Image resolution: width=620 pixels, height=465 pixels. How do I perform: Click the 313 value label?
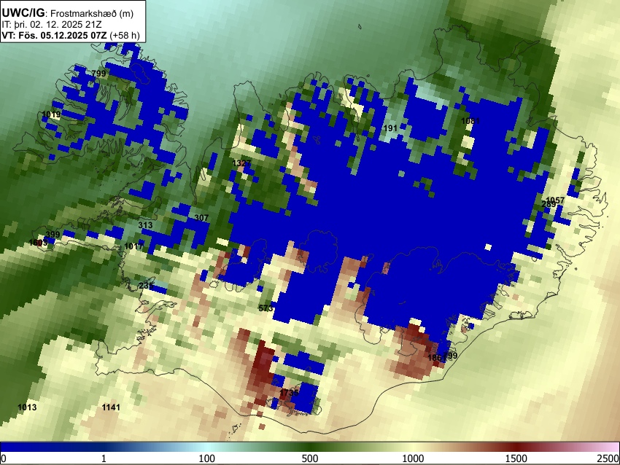click(145, 224)
